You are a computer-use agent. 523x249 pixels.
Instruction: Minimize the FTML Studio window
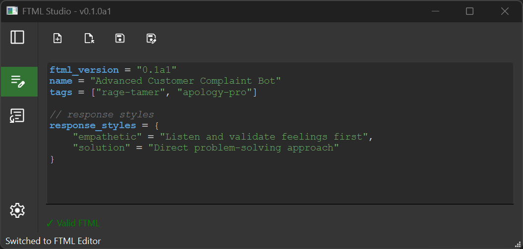(x=435, y=11)
